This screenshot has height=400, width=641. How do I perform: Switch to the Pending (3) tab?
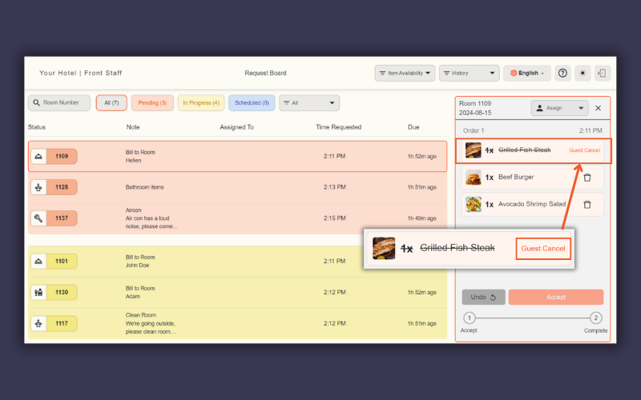coord(152,102)
